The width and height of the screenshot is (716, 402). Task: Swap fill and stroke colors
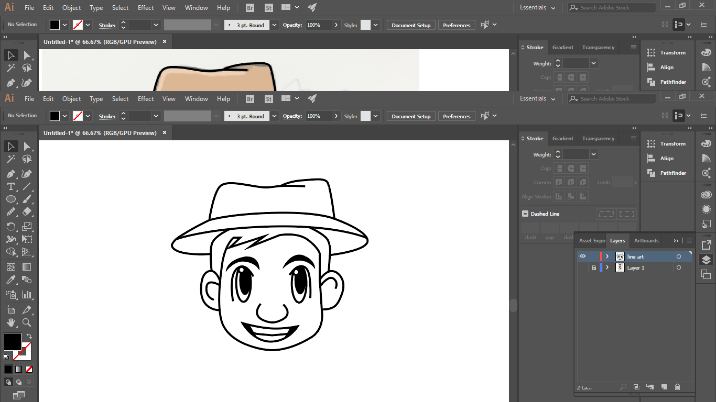(29, 336)
